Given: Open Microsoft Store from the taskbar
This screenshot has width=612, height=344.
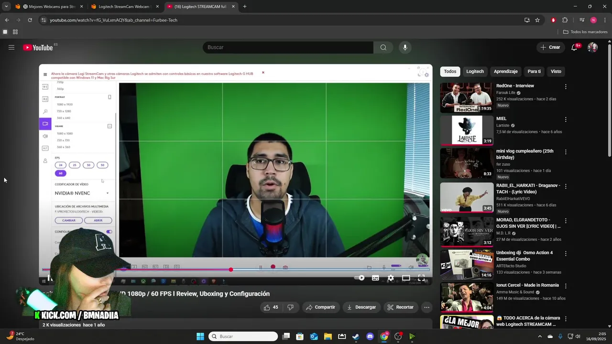Looking at the screenshot, I should point(300,336).
